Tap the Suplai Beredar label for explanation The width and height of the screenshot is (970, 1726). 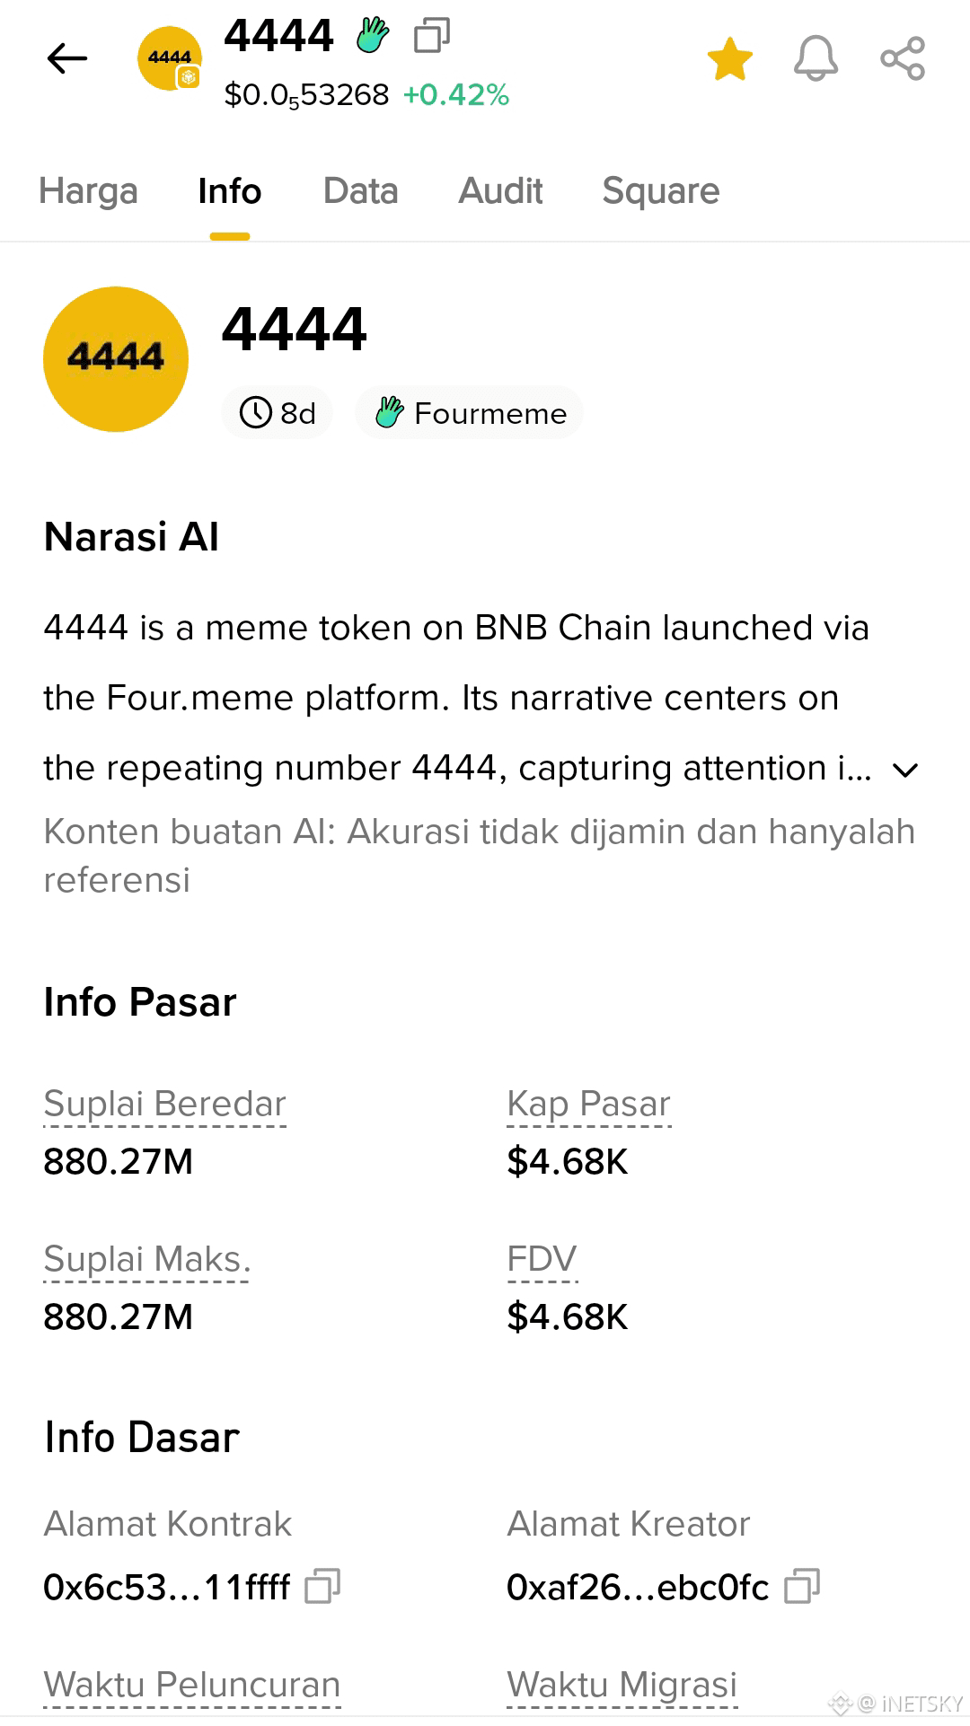(165, 1104)
